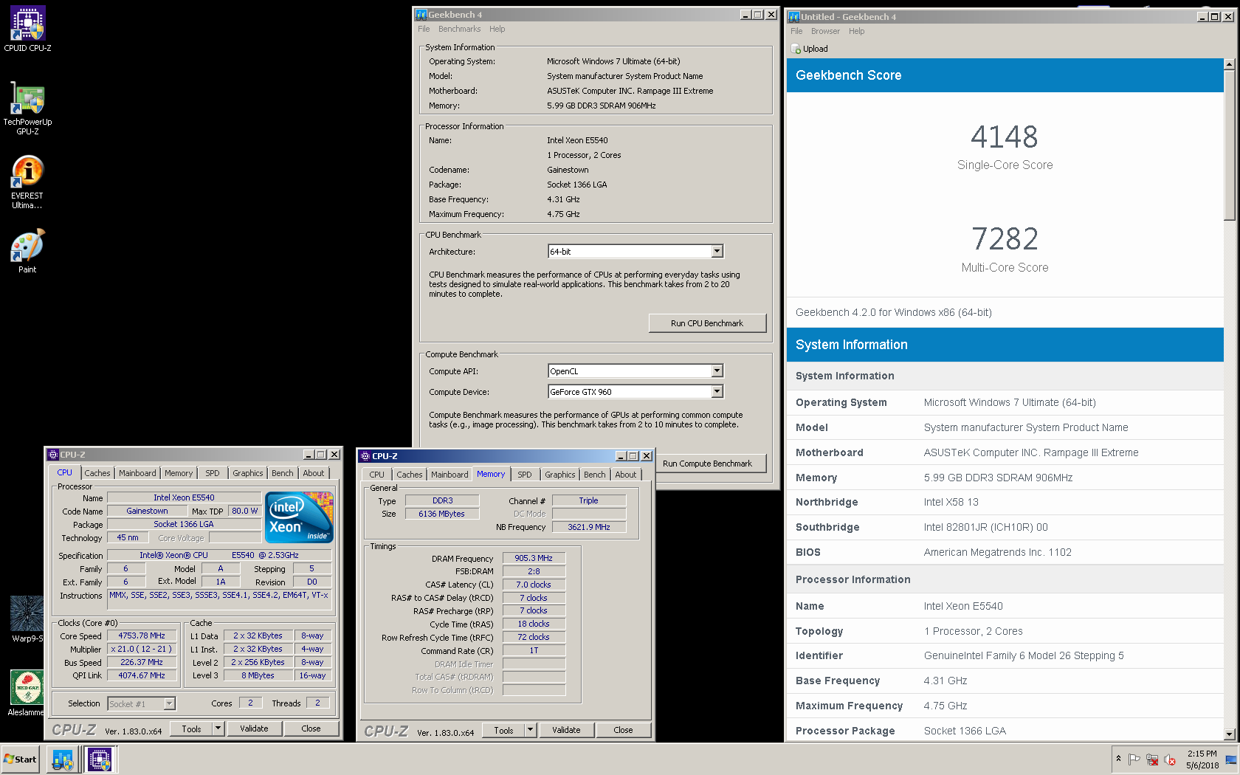Click the DRAM Frequency value 905.3 MHz

534,558
